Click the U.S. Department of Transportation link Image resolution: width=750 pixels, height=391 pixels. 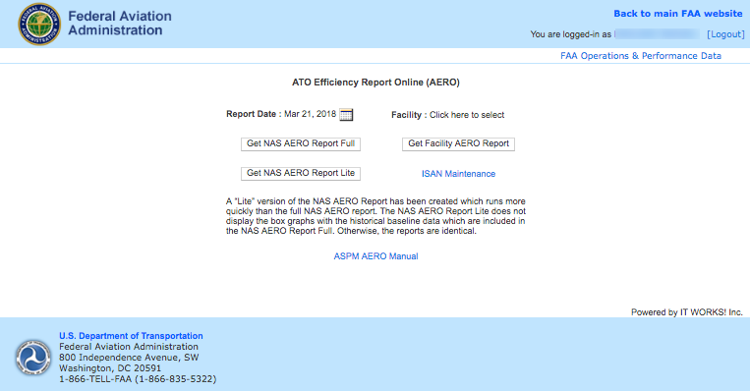131,336
